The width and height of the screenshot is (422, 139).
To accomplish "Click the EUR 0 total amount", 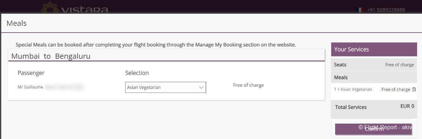I will point(407,106).
